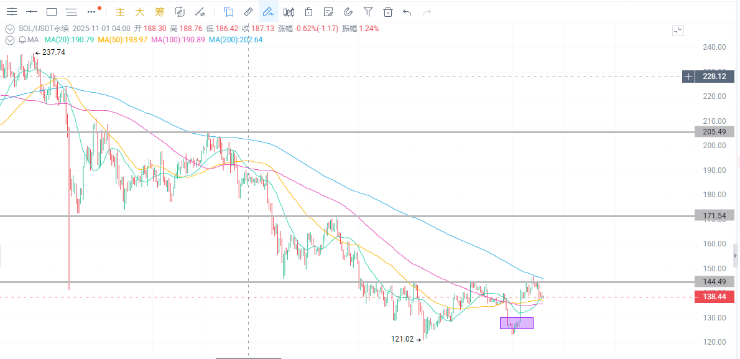Click the collapse chart corner icon
The image size is (740, 359).
677,30
